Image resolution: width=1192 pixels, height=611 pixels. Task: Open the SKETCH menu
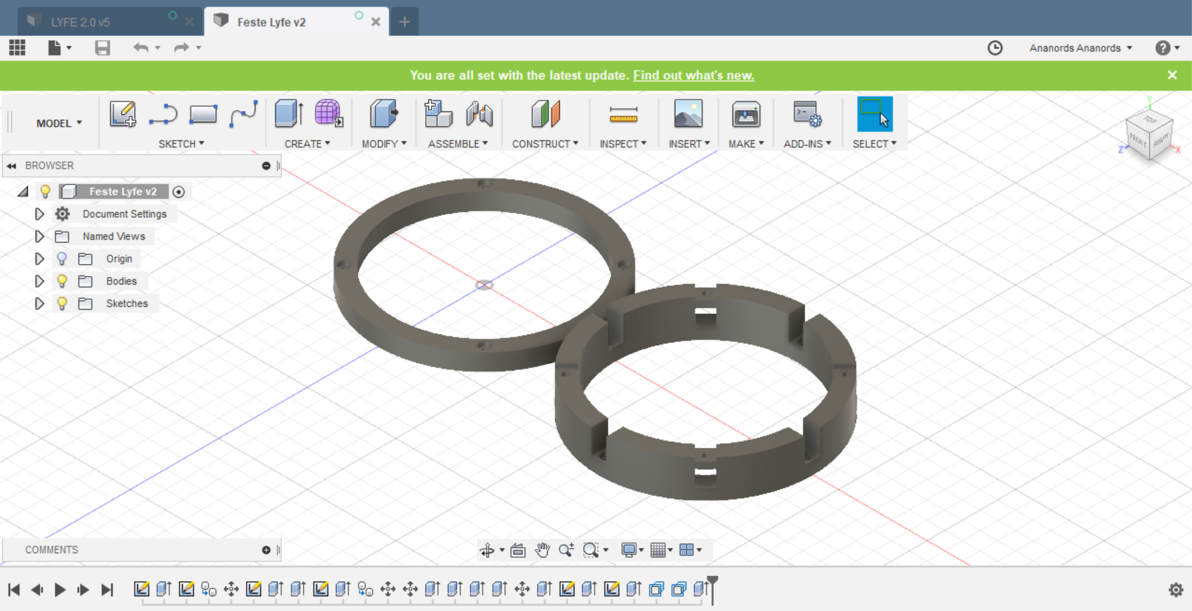(x=181, y=144)
